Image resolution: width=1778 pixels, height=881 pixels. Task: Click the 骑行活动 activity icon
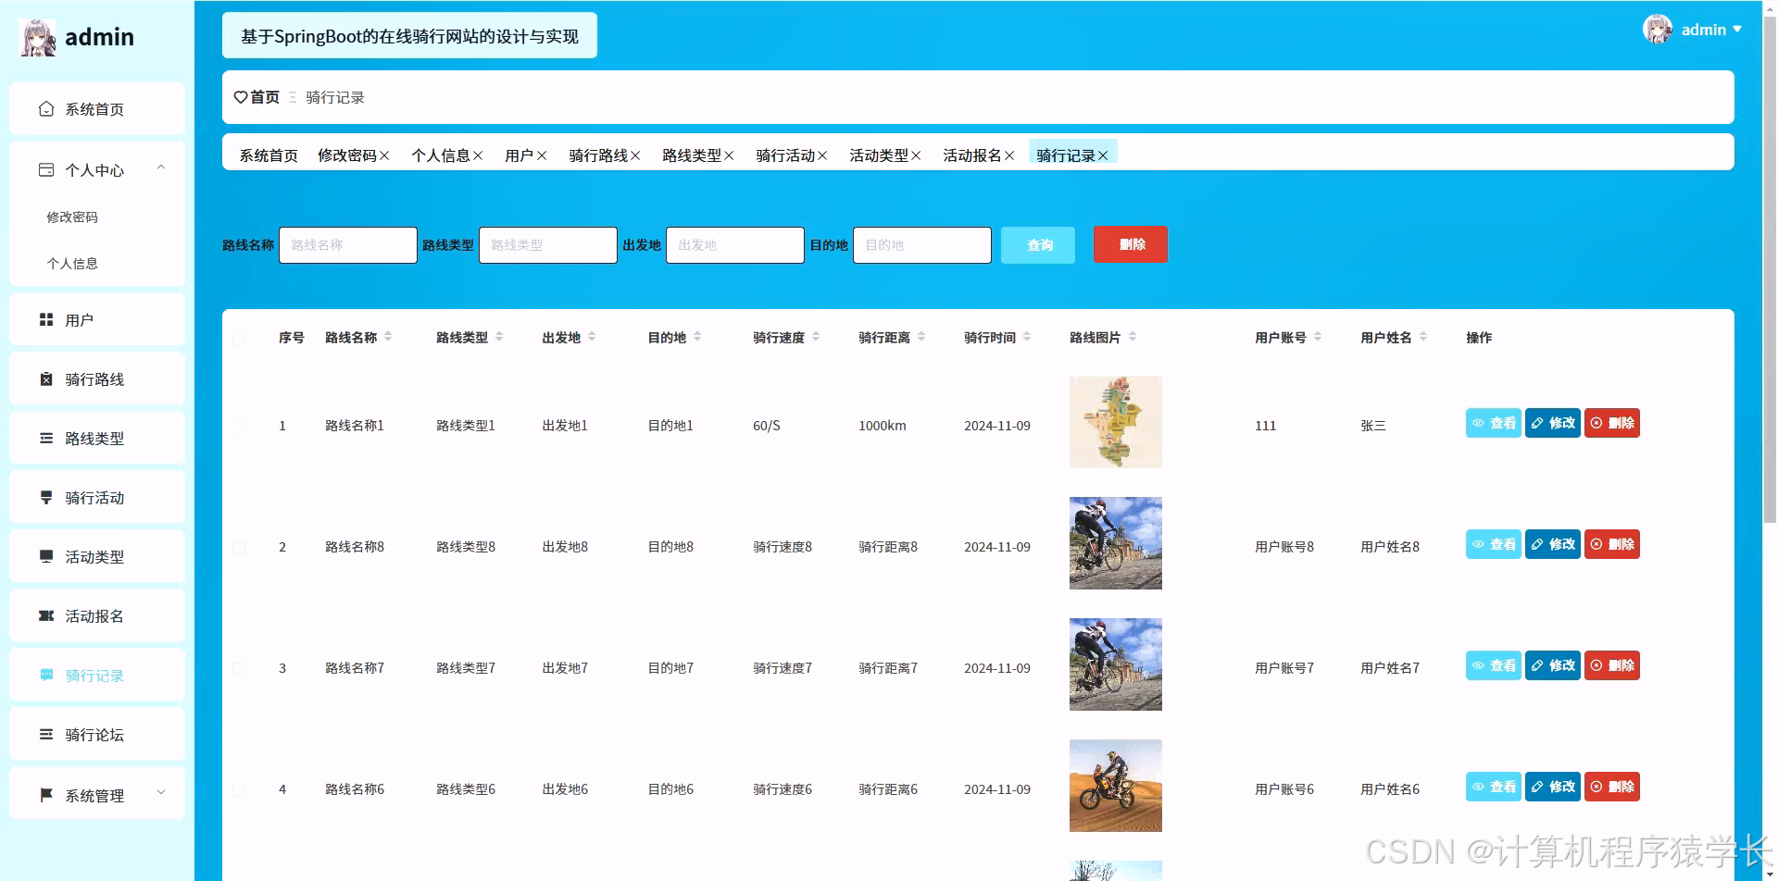46,497
